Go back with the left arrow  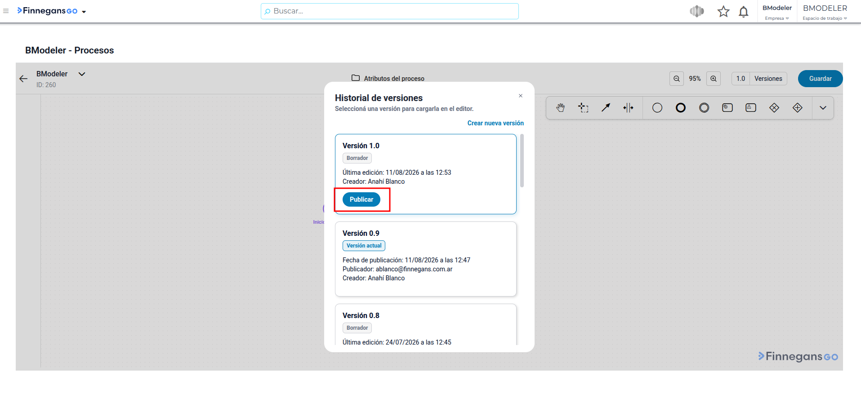point(23,79)
